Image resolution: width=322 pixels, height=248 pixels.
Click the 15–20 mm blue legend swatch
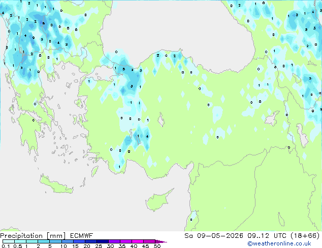[79, 241]
